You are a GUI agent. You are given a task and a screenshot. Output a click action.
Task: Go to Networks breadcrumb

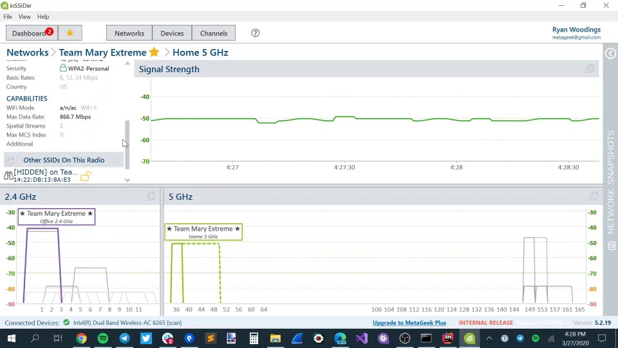point(28,52)
